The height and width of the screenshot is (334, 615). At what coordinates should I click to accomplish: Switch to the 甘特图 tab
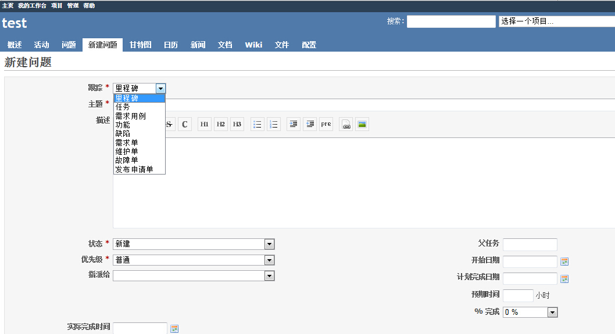pos(140,45)
